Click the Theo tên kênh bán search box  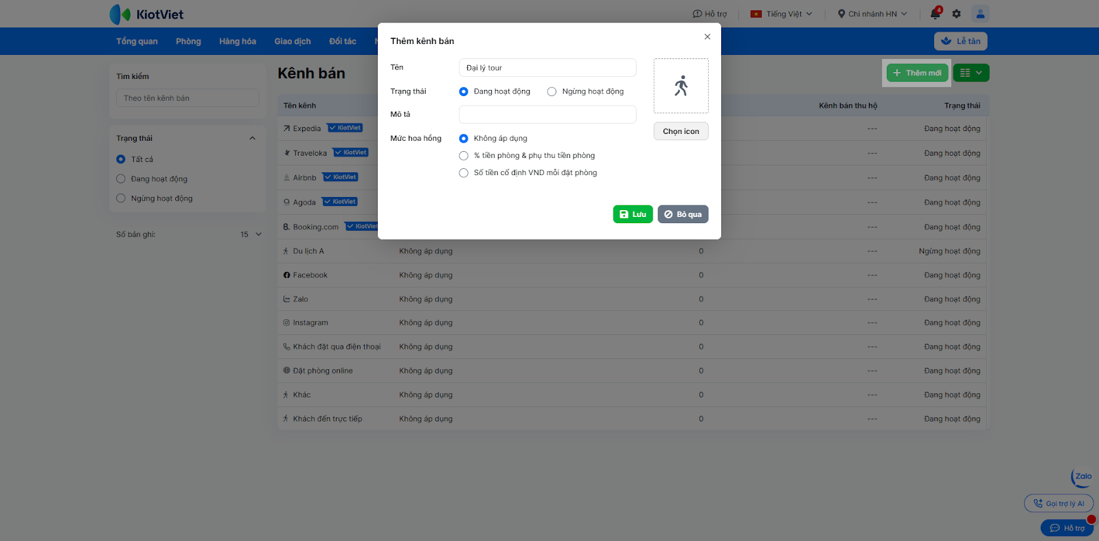tap(188, 98)
